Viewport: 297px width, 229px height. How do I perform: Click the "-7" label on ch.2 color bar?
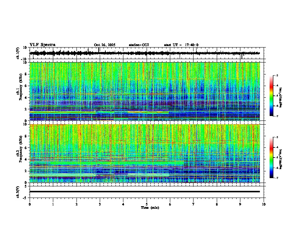(x=277, y=178)
